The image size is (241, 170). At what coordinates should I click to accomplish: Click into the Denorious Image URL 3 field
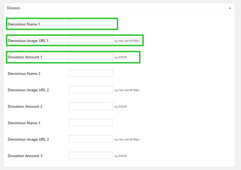pyautogui.click(x=91, y=139)
